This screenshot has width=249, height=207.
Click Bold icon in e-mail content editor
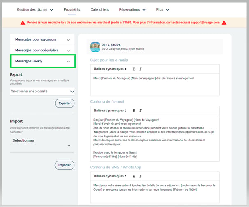pos(134,110)
